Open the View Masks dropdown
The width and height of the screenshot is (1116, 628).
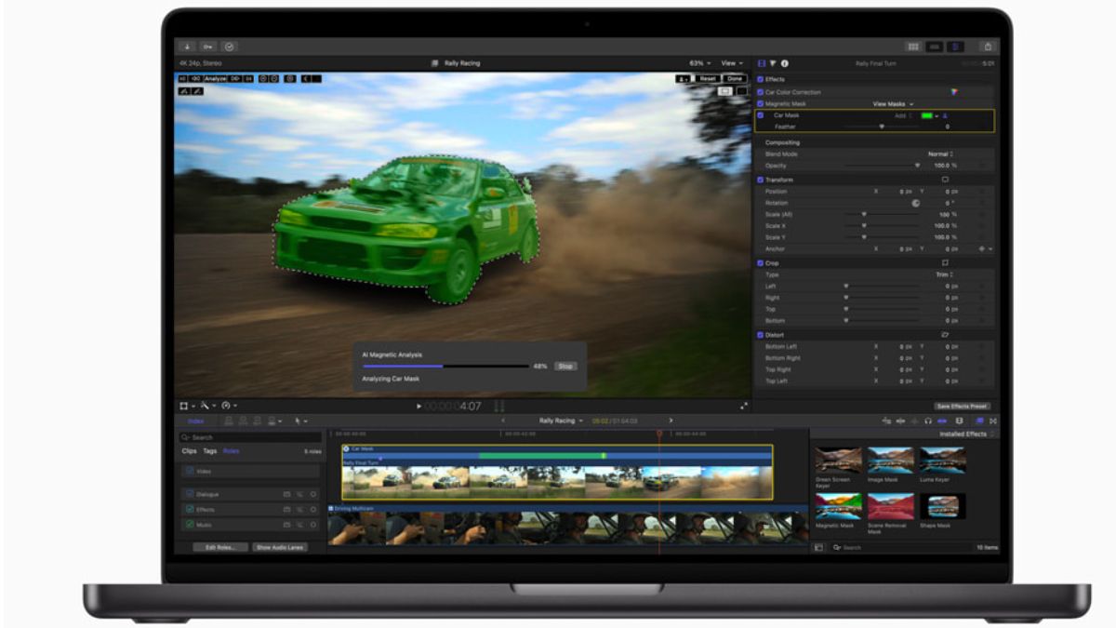coord(893,104)
